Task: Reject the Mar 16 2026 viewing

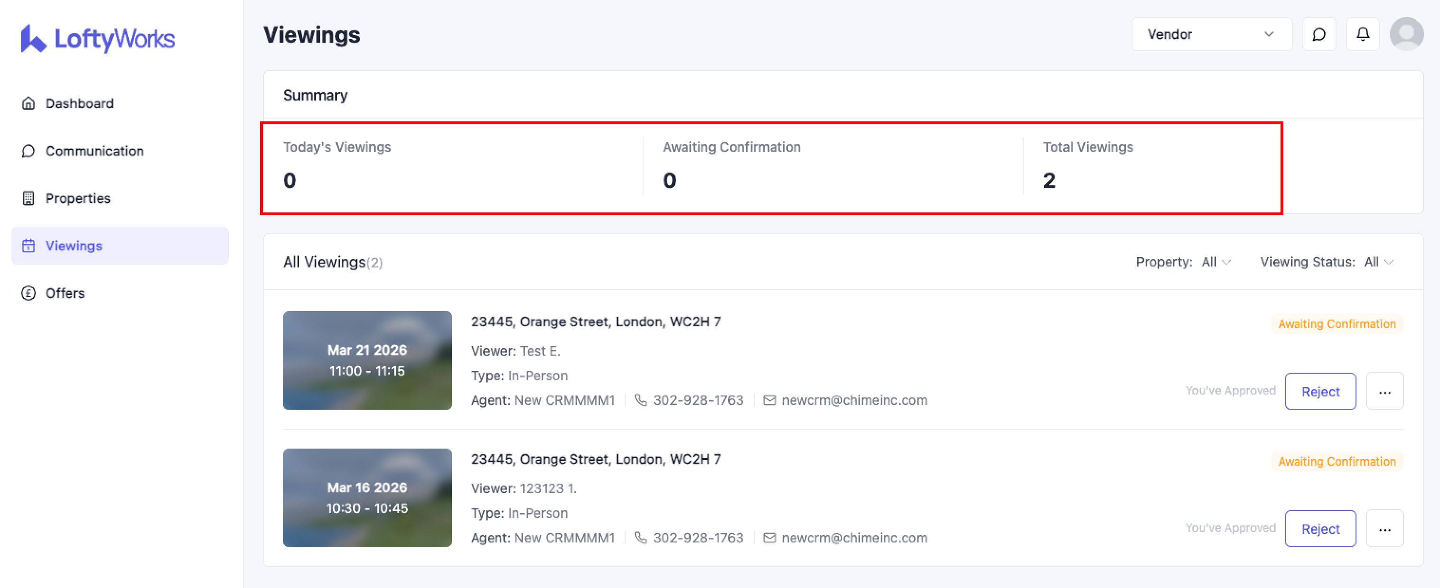Action: [x=1320, y=529]
